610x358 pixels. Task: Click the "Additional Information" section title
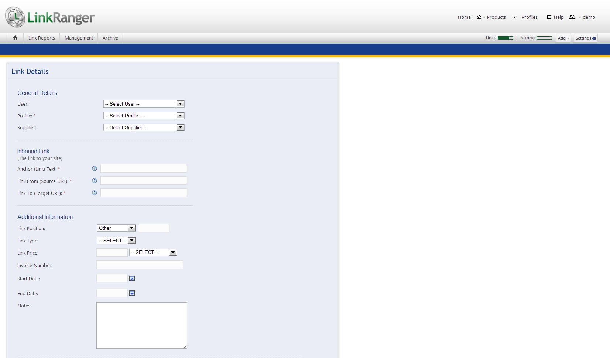pos(45,217)
